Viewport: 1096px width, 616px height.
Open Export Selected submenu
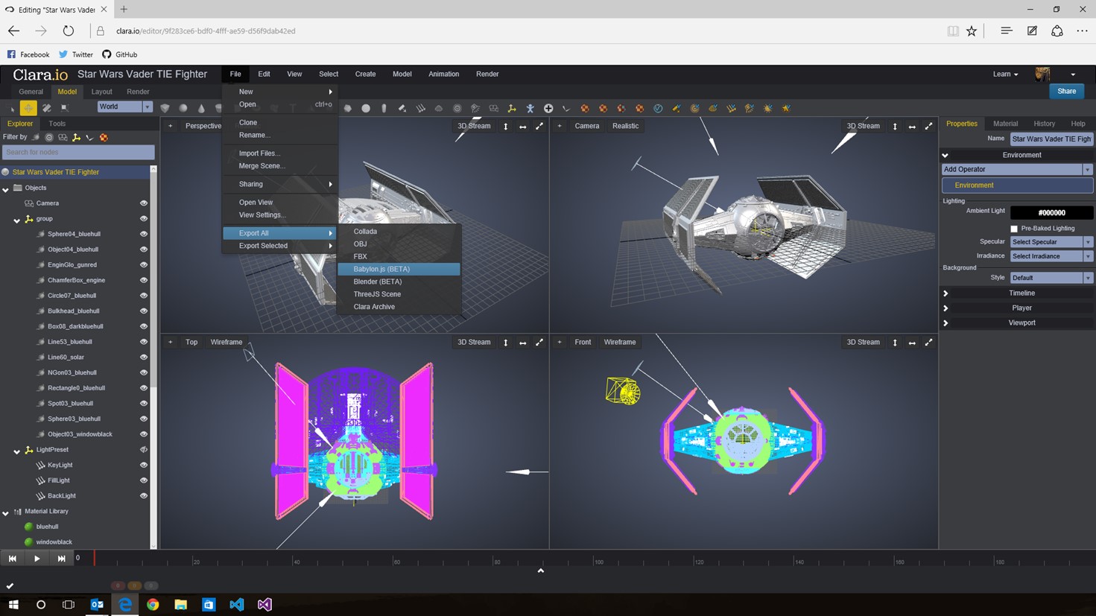[280, 246]
